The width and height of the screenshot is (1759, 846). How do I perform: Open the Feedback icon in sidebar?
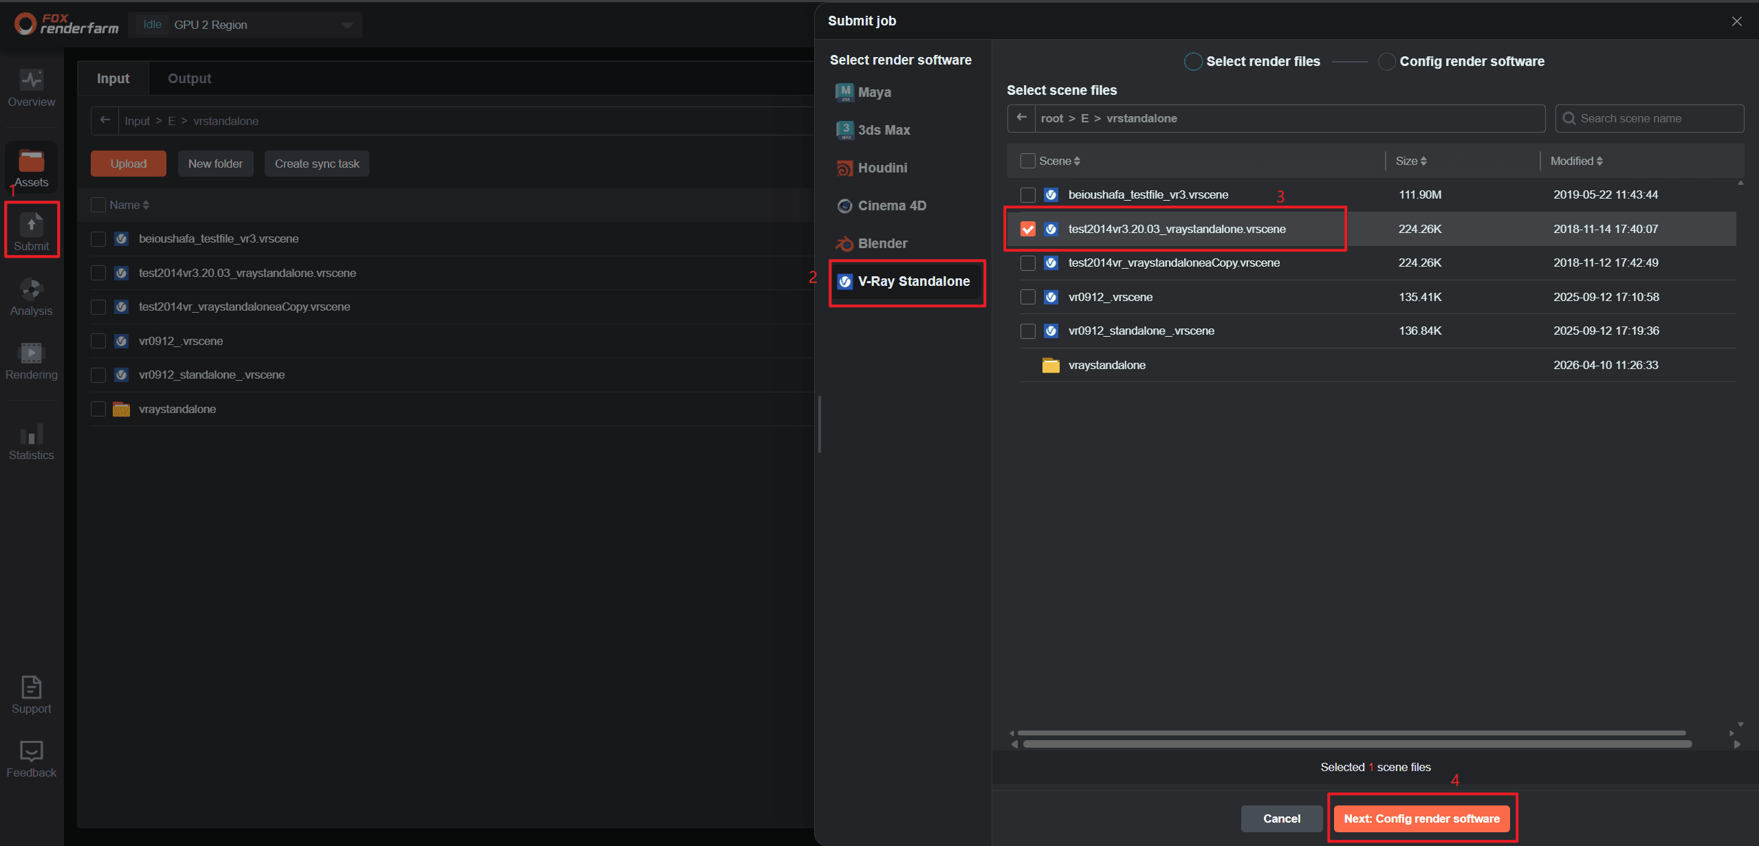[x=31, y=751]
